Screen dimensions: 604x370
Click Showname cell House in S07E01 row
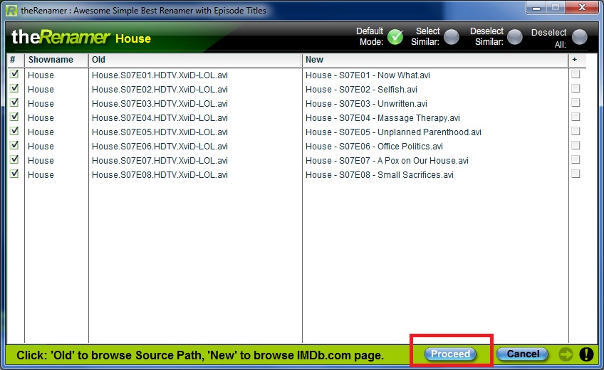41,75
